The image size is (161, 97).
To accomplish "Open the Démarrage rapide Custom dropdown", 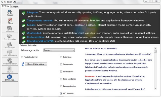I will point(59,50).
